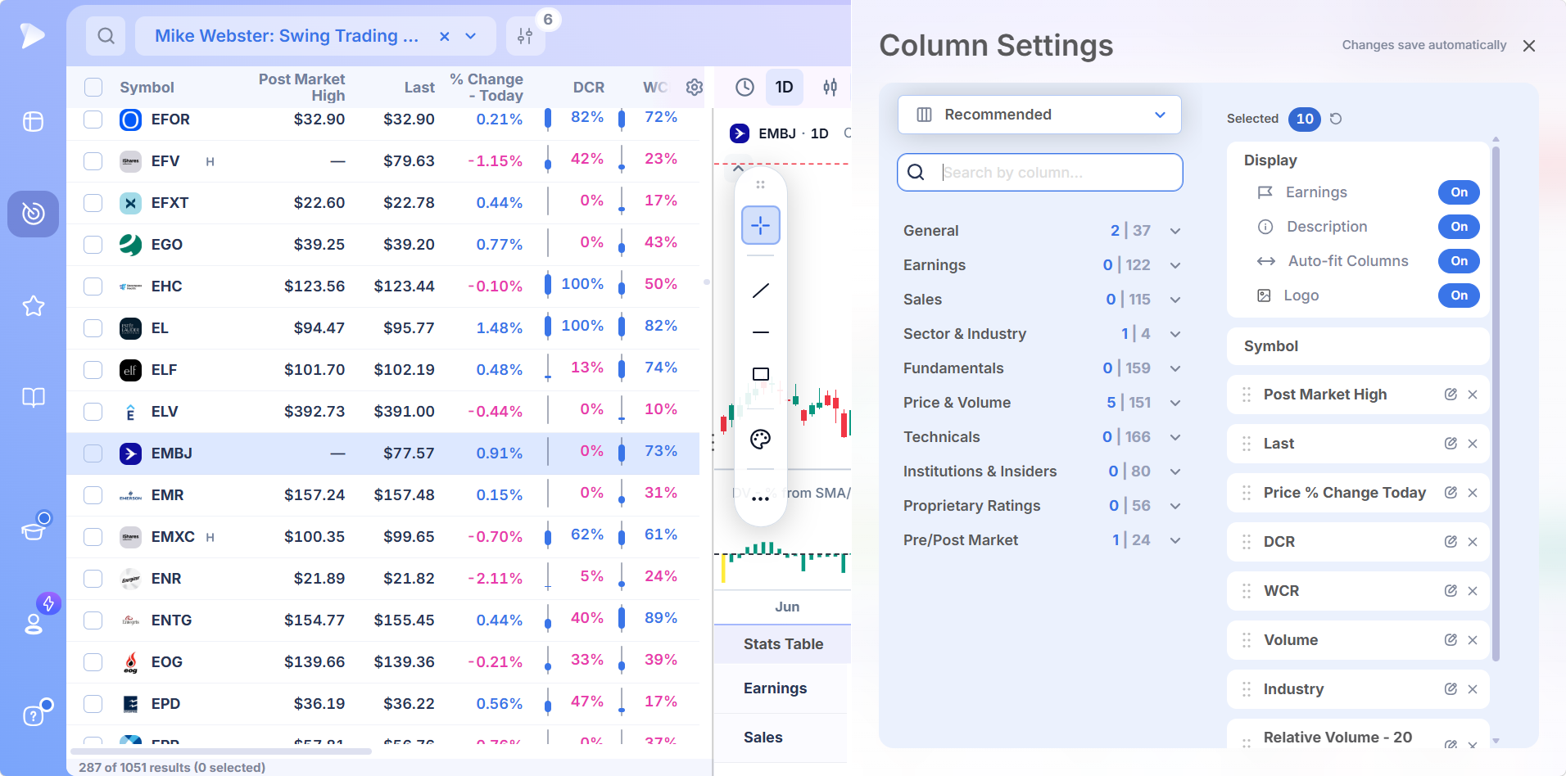Screen dimensions: 1566x776
Task: Expand the General column category
Action: click(x=1175, y=231)
